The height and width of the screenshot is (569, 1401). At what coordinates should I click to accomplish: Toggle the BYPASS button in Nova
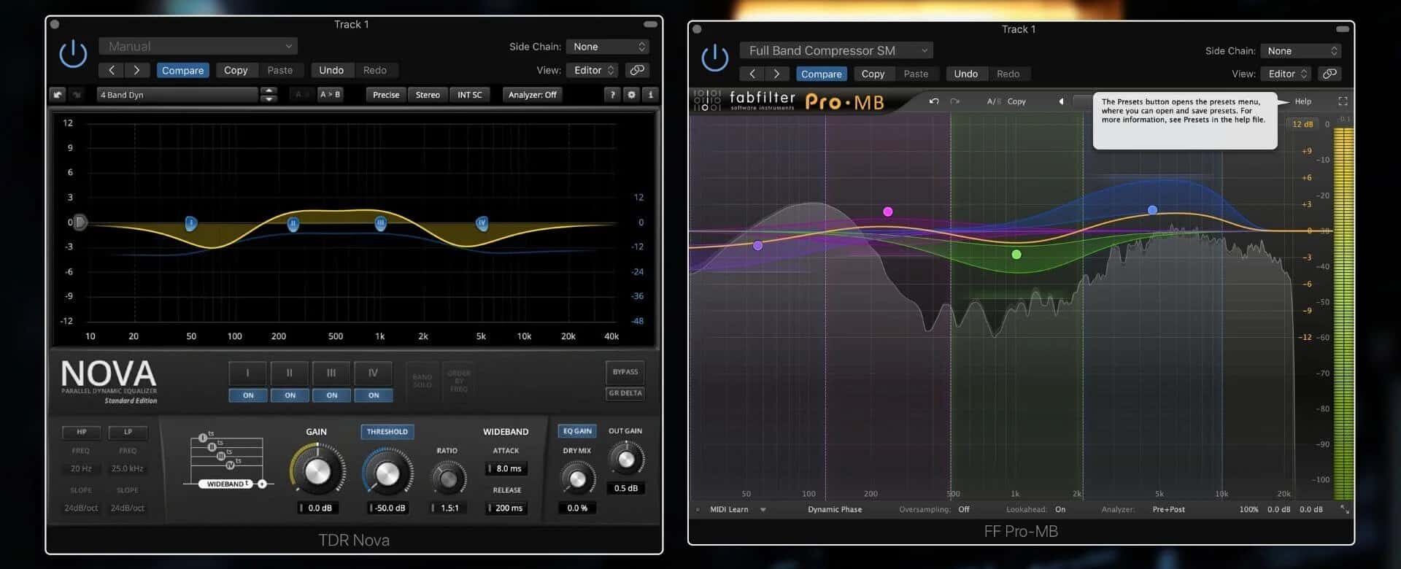point(625,372)
